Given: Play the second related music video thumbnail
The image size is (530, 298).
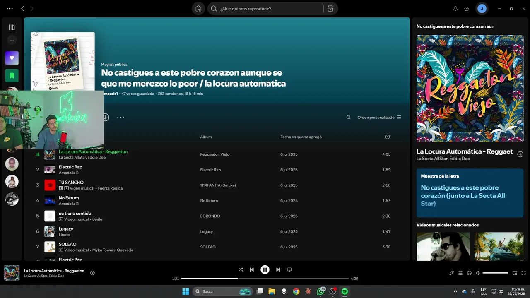Looking at the screenshot, I should pyautogui.click(x=499, y=246).
